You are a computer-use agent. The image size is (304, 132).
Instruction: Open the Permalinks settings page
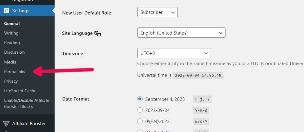[15, 72]
